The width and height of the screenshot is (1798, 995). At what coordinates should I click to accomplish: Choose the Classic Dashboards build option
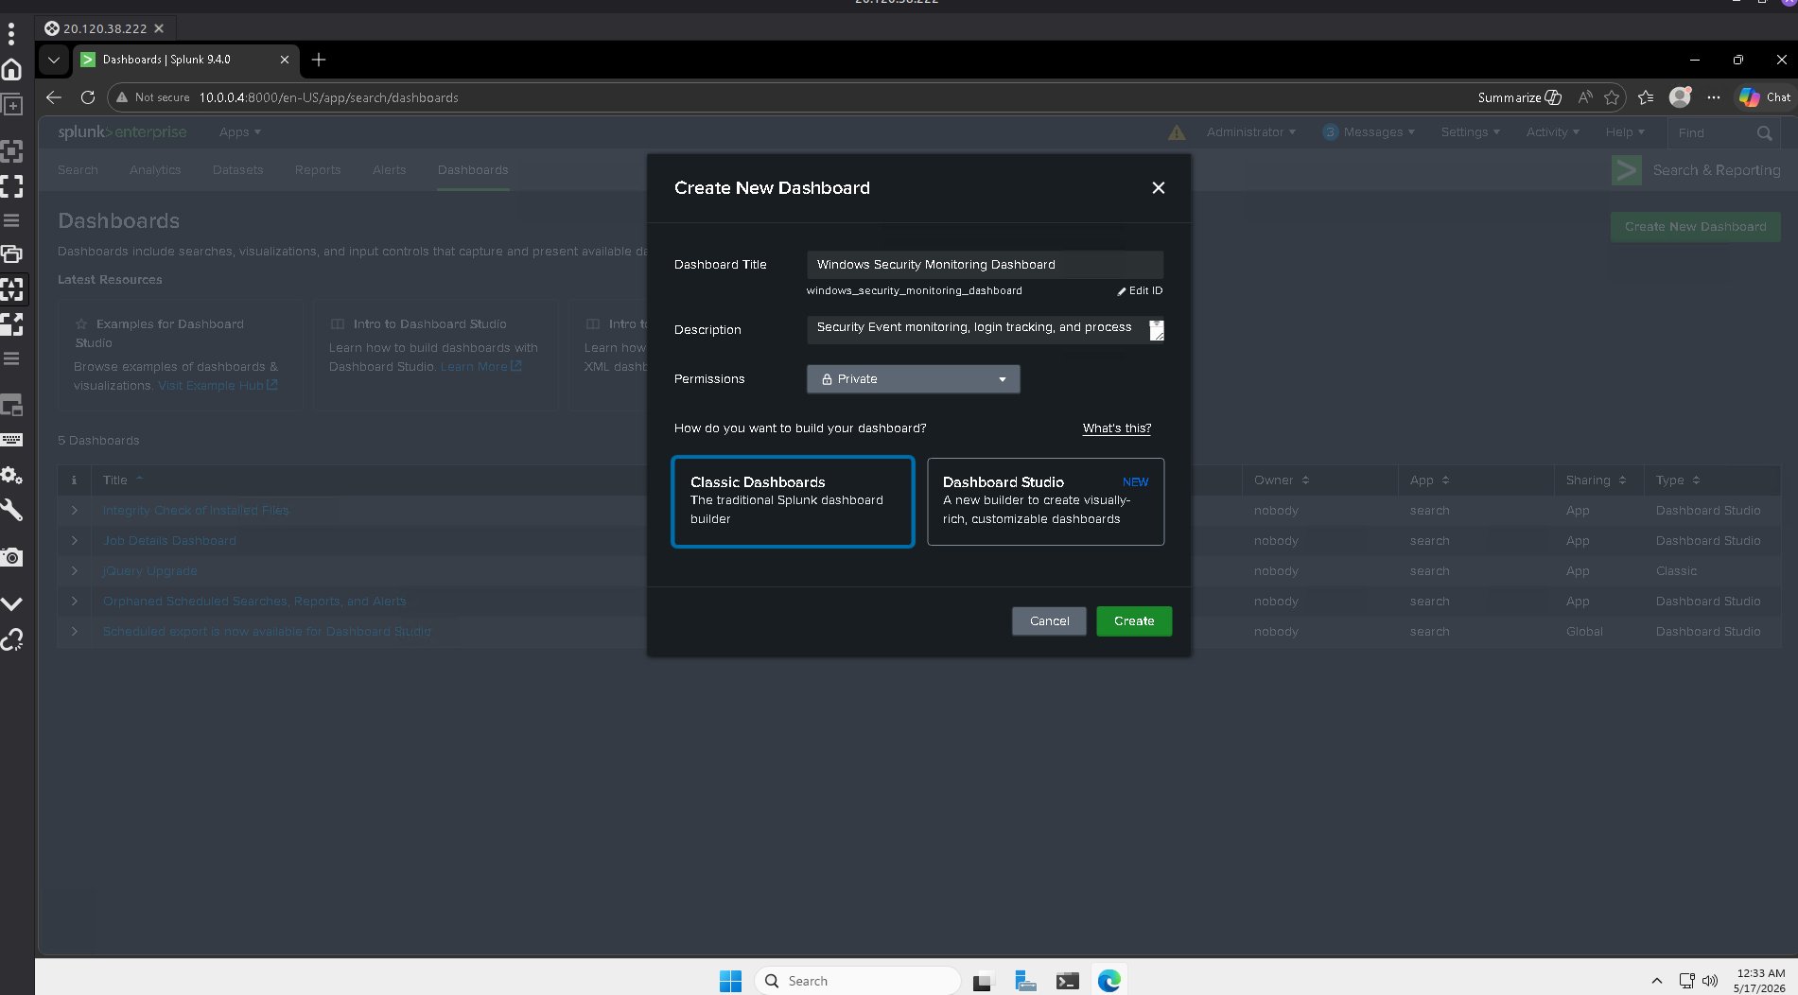793,501
